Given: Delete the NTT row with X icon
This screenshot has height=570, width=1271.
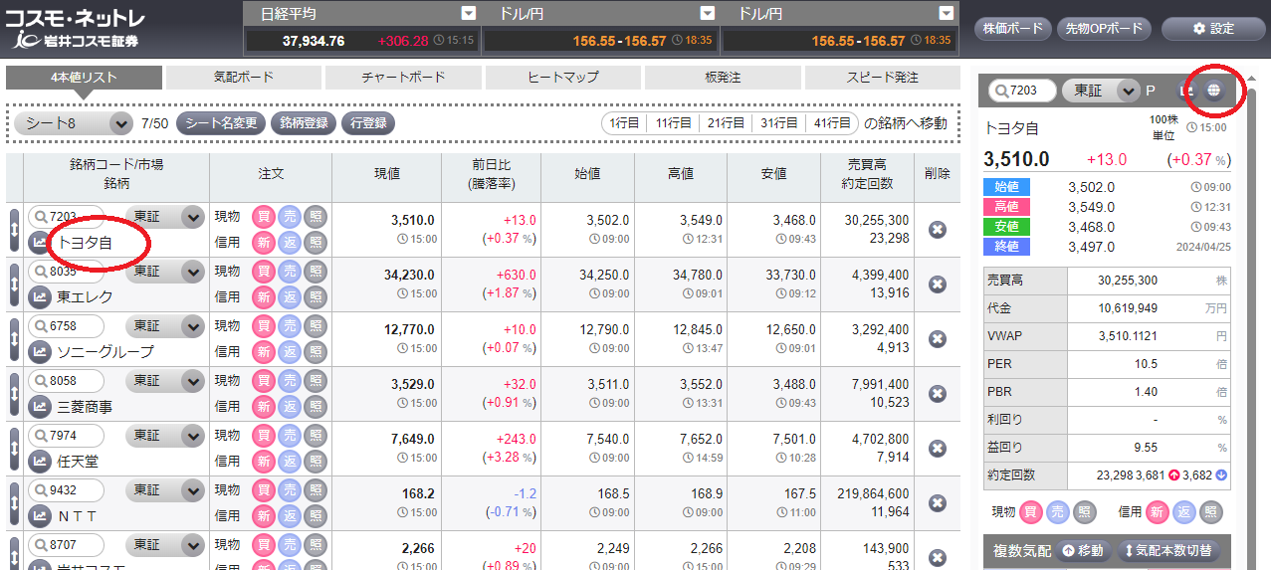Looking at the screenshot, I should tap(937, 503).
